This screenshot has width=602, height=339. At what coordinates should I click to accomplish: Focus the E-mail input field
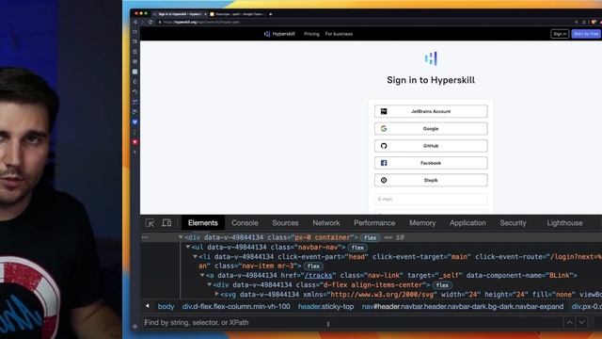[x=431, y=199]
